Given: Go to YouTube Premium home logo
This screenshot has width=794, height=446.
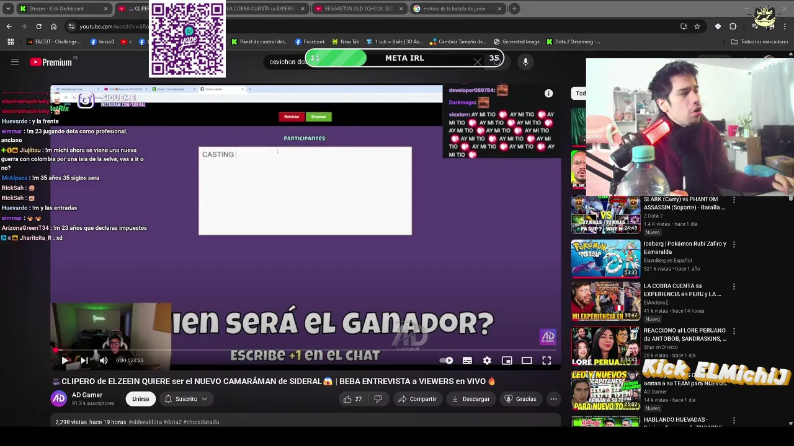Looking at the screenshot, I should click(x=51, y=62).
